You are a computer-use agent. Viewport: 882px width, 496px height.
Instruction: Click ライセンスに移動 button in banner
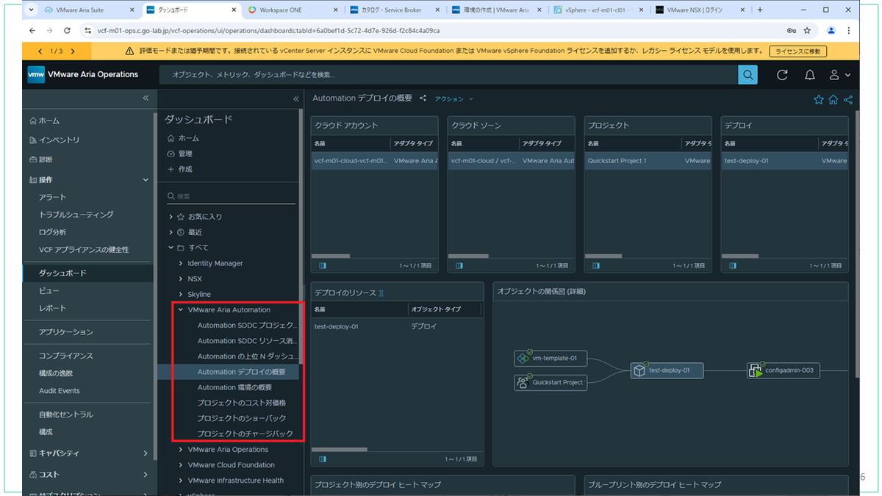click(797, 51)
